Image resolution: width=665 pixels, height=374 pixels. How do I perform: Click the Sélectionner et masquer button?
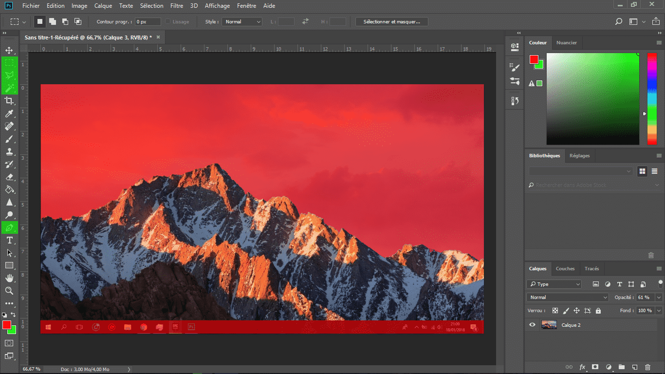(391, 22)
